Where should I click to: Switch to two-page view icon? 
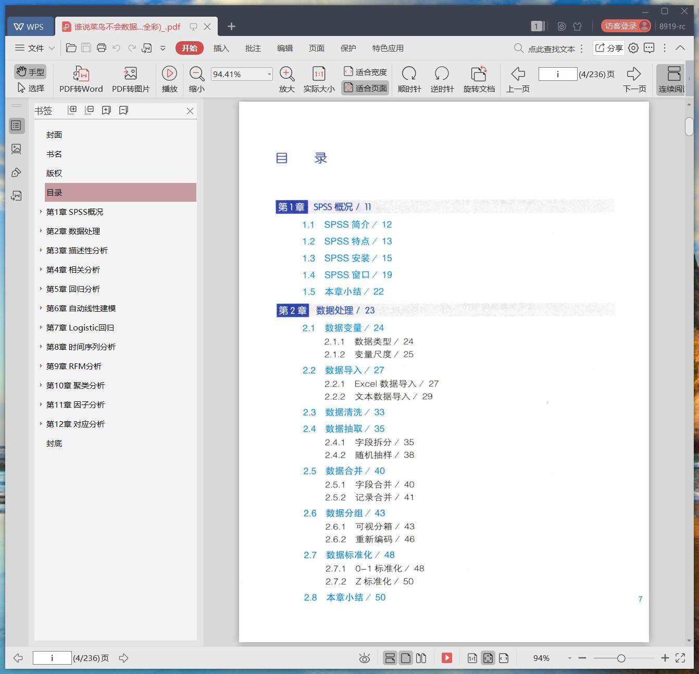[421, 658]
